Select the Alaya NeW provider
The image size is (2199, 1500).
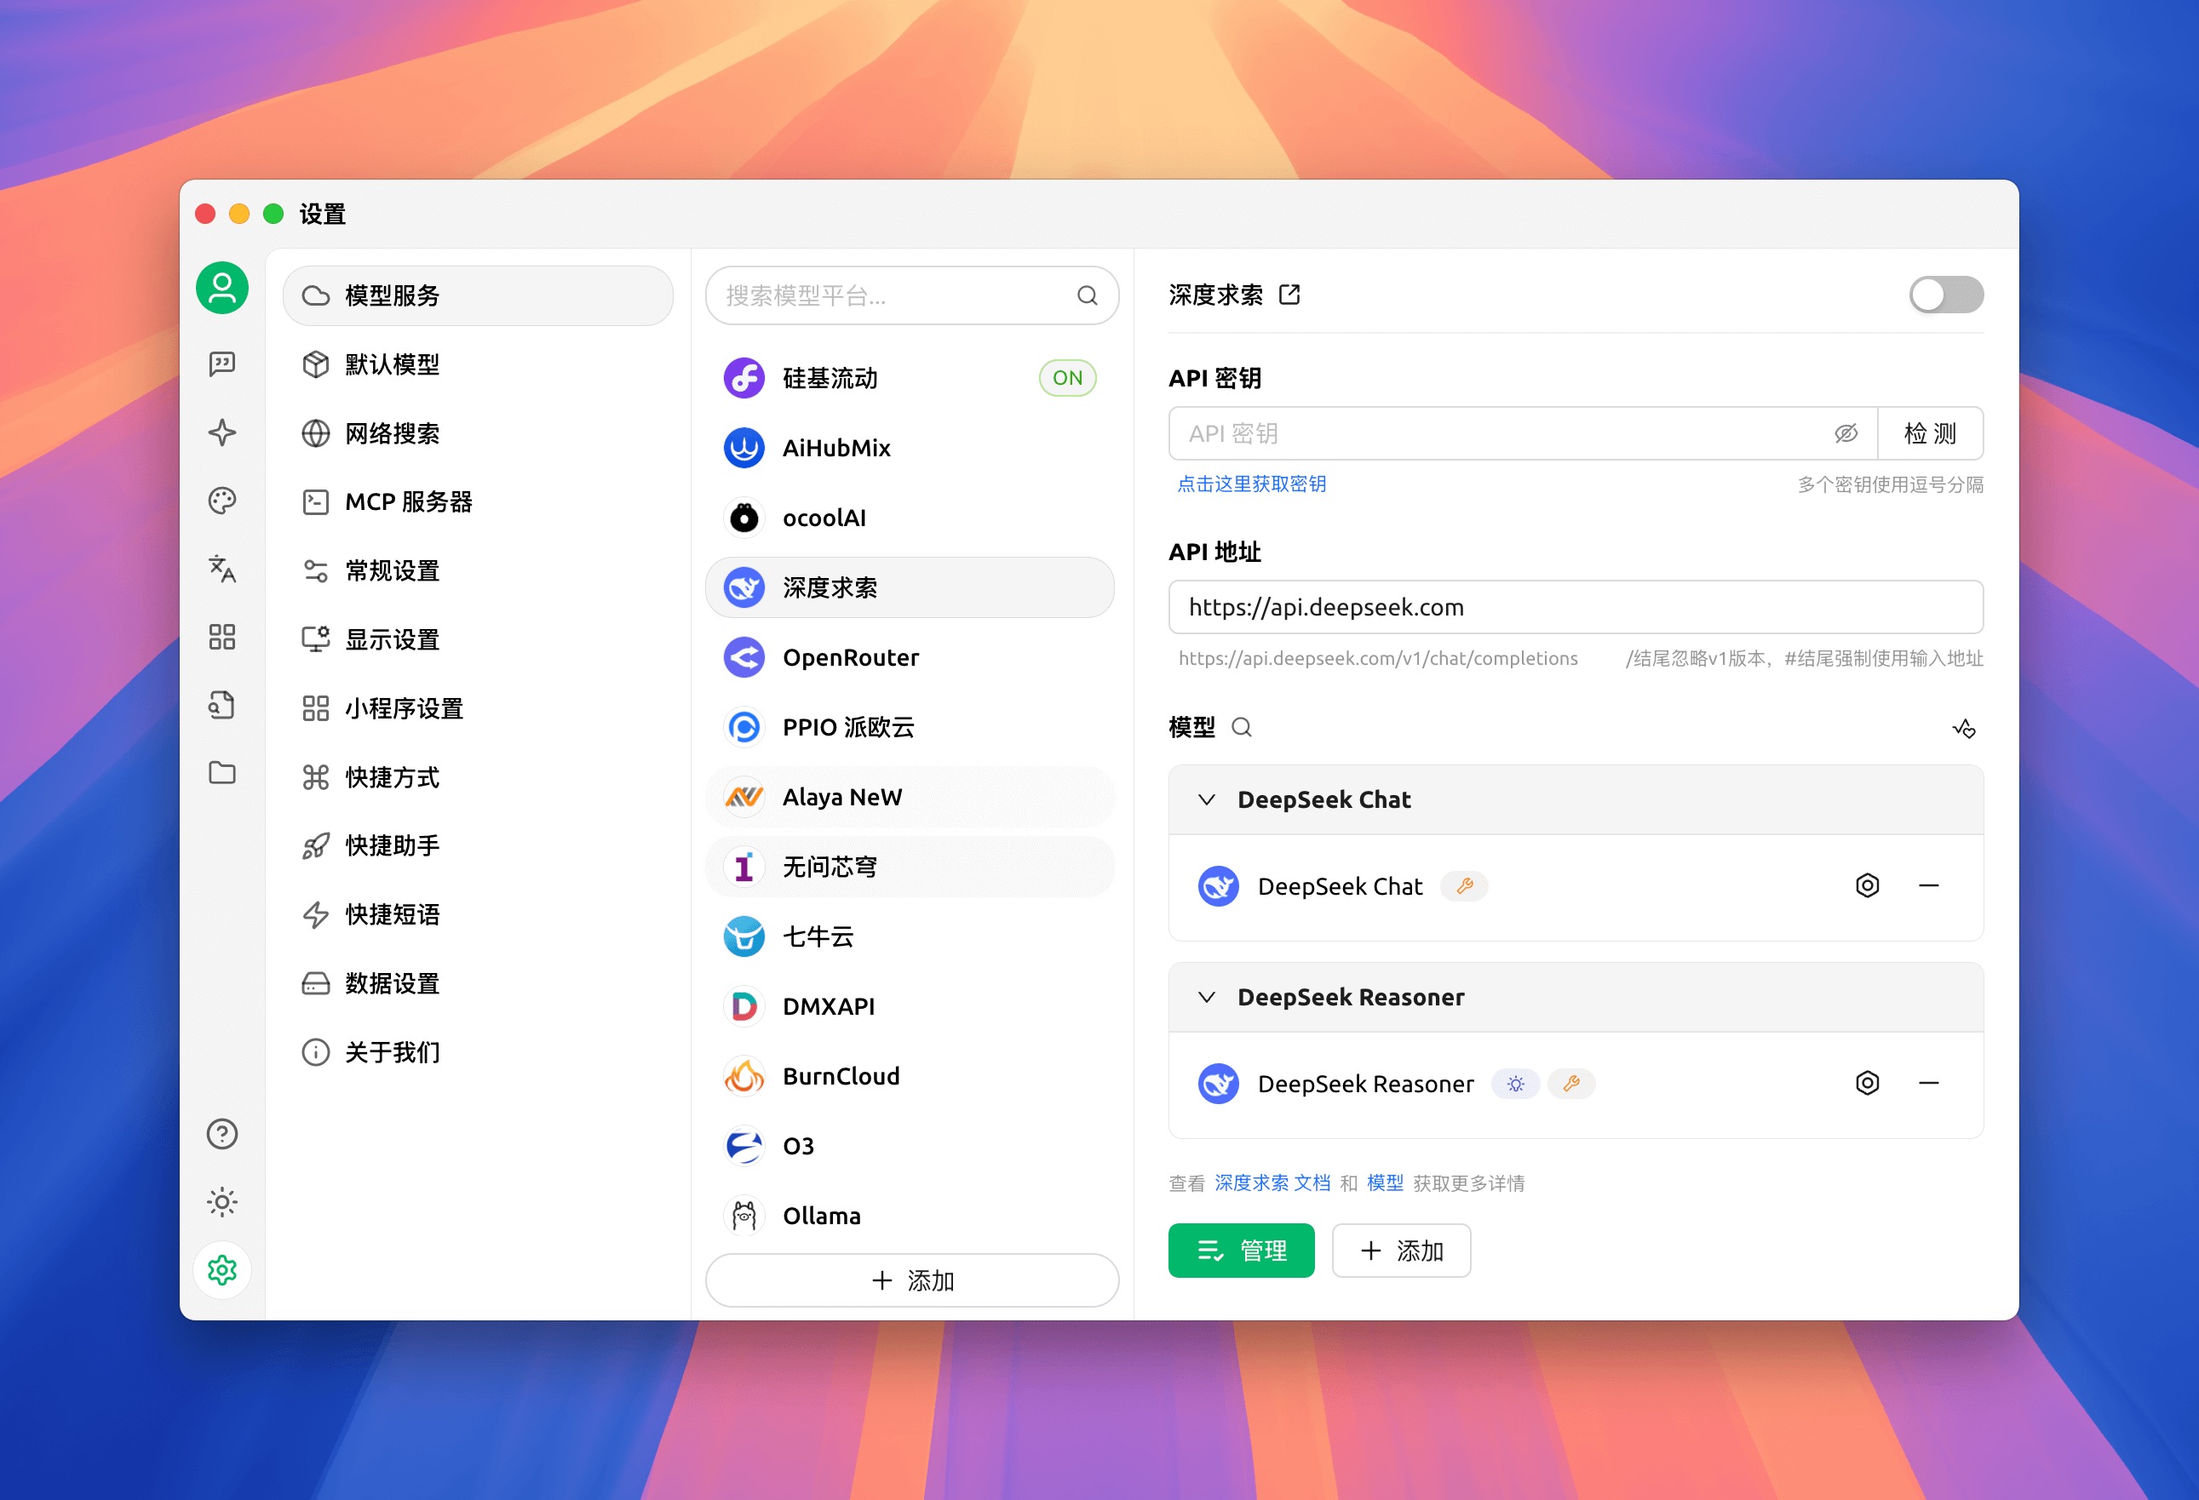click(910, 798)
